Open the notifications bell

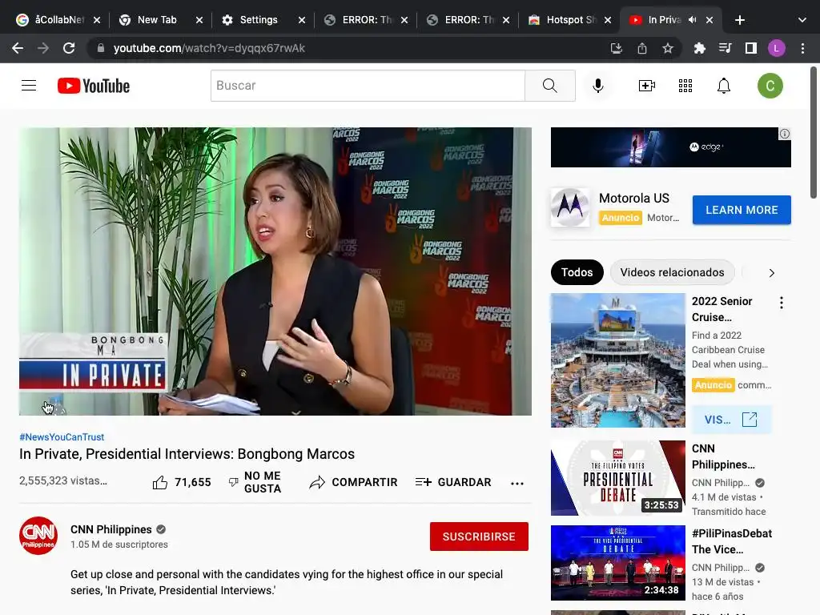tap(724, 85)
